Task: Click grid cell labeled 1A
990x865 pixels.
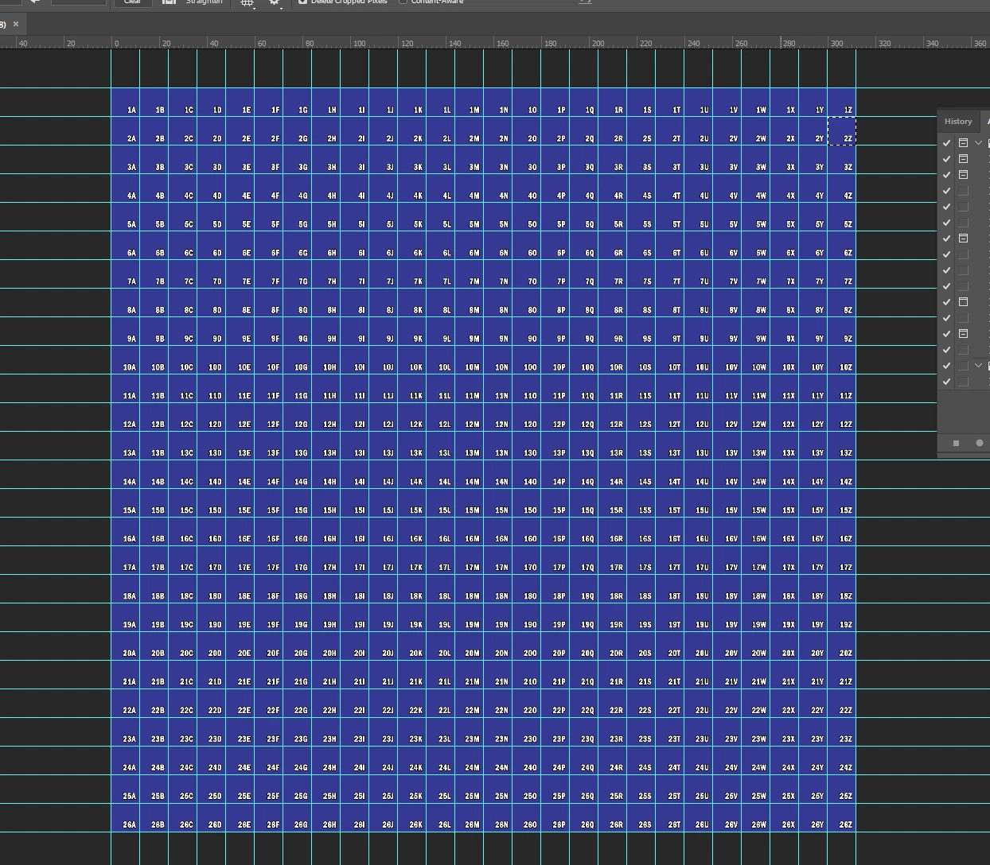Action: point(126,102)
